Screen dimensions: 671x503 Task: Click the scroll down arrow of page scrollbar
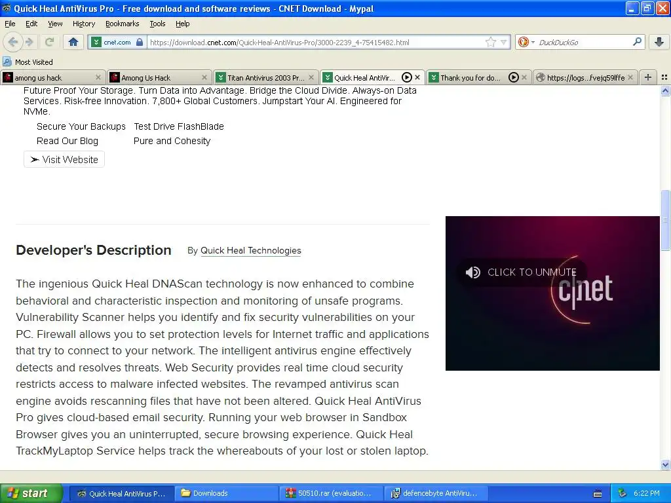click(x=666, y=464)
